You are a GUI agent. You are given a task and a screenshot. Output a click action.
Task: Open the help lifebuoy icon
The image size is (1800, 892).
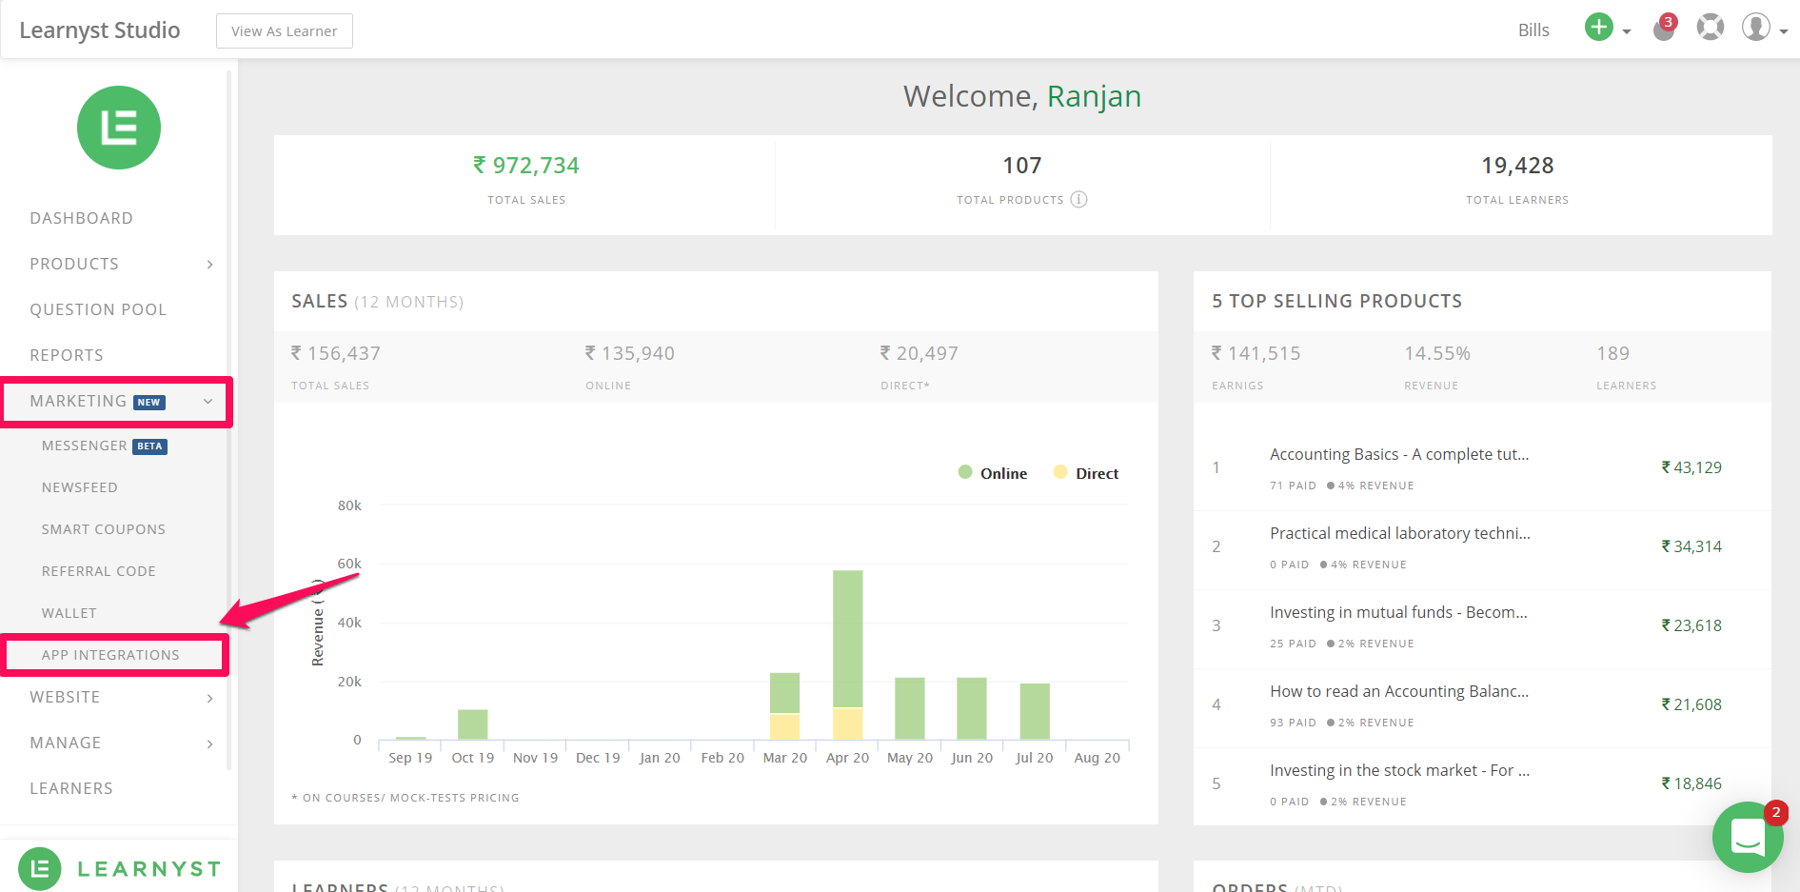pyautogui.click(x=1711, y=27)
